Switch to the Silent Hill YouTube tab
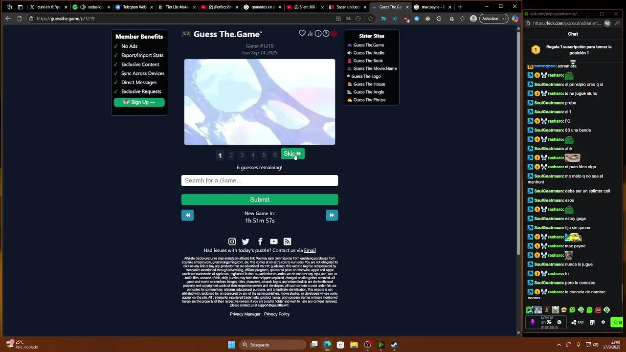 (x=306, y=7)
